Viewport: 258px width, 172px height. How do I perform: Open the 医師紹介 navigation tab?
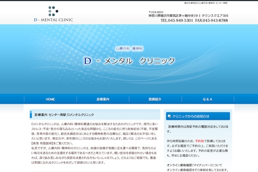tap(155, 99)
